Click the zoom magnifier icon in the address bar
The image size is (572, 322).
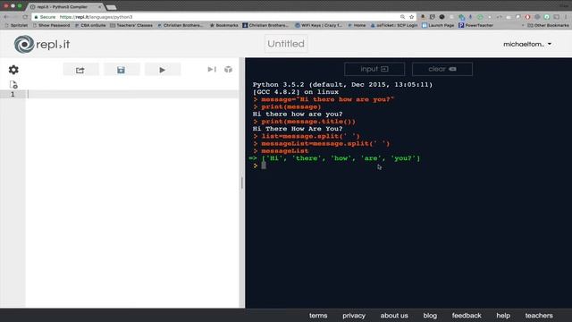point(402,17)
